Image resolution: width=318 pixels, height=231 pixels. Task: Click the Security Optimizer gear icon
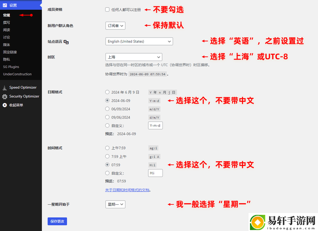point(5,97)
